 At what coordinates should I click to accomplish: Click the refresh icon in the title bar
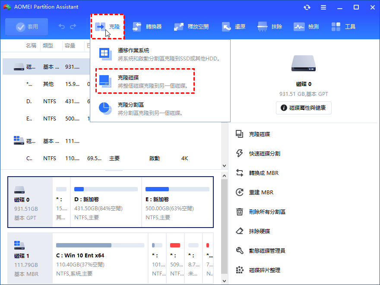point(307,7)
